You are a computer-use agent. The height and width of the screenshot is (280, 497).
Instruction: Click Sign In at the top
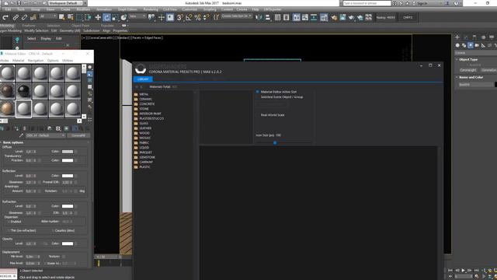click(422, 3)
